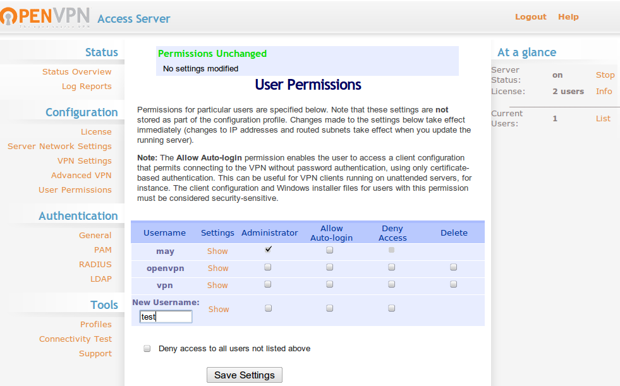
Task: Click the '2 users' license value
Action: (568, 92)
